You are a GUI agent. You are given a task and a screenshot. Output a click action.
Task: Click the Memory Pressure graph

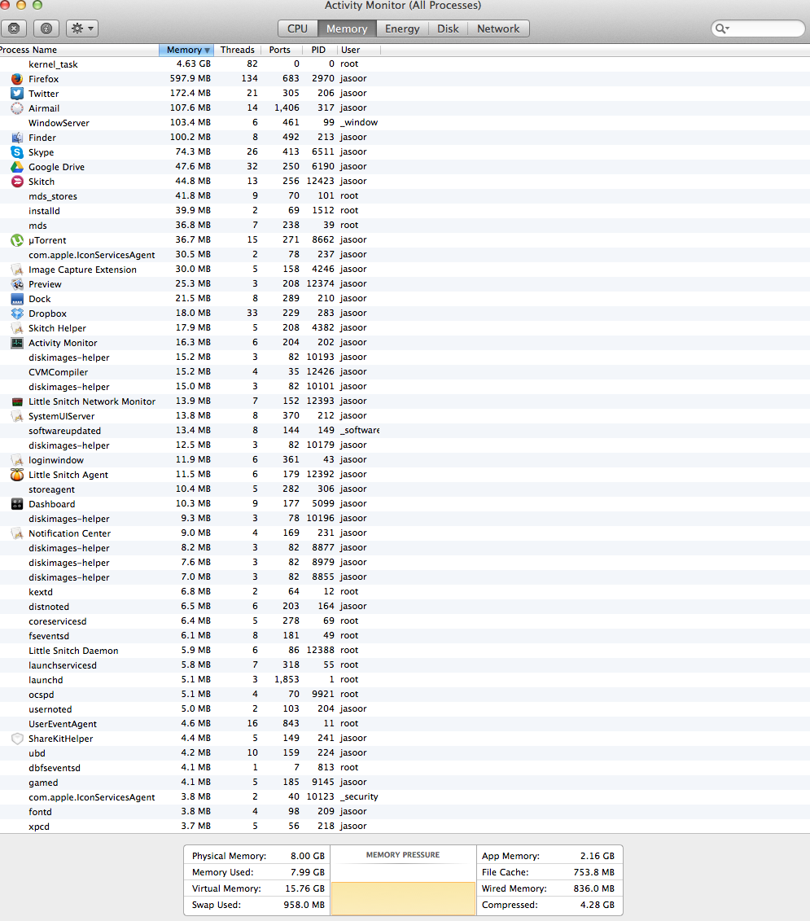(403, 888)
